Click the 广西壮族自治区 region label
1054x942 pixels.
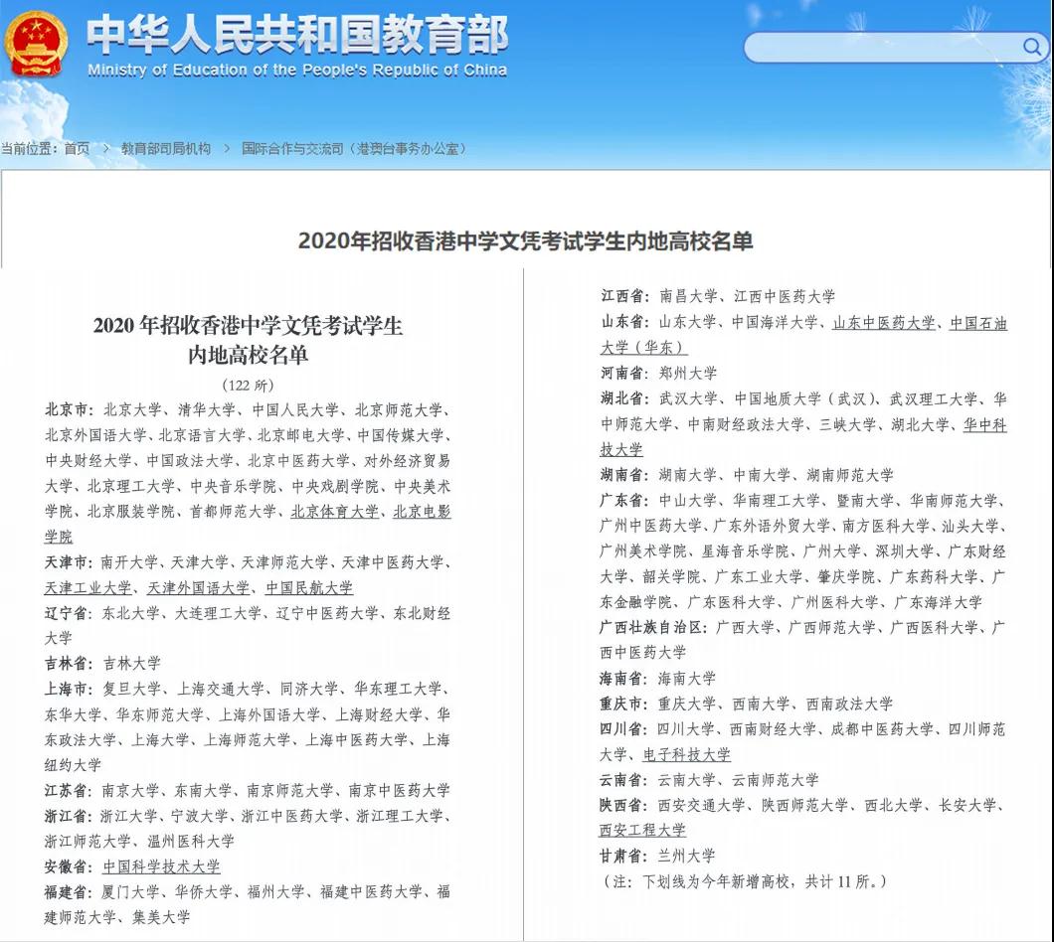coord(653,628)
